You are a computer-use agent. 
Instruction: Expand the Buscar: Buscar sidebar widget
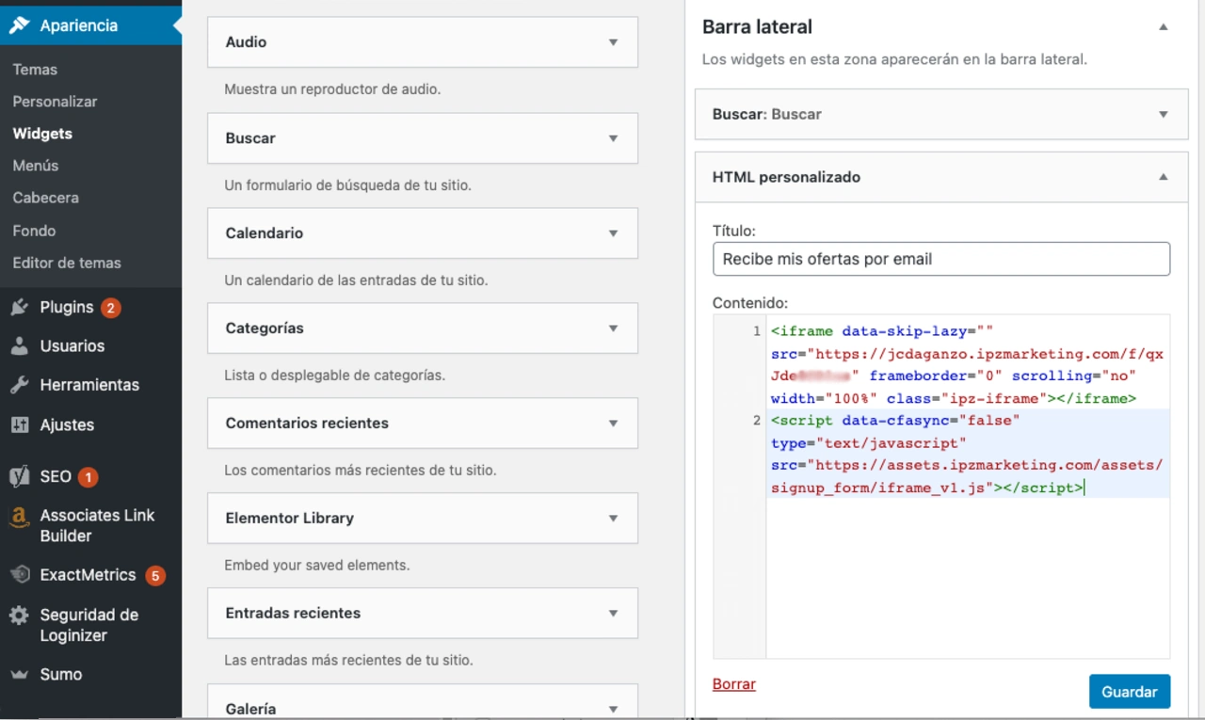[1164, 115]
